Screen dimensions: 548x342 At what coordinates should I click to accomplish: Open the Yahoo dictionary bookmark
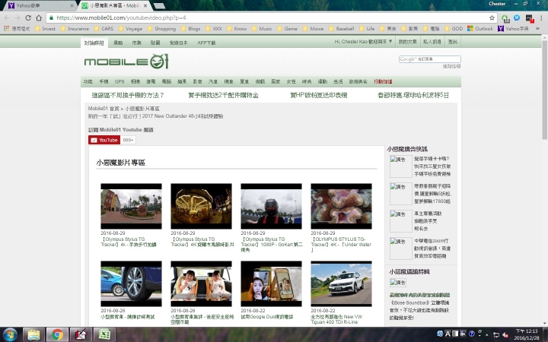[514, 29]
